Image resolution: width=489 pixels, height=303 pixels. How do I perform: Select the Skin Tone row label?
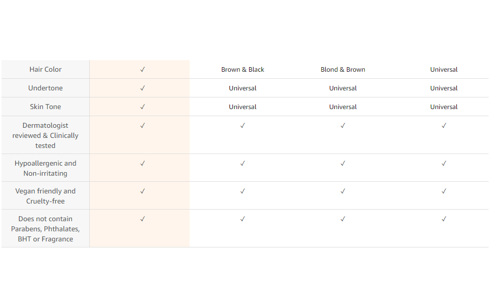click(x=45, y=107)
